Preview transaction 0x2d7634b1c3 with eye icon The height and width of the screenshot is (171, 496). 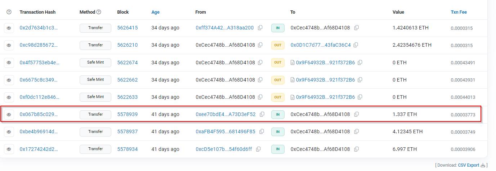9,28
